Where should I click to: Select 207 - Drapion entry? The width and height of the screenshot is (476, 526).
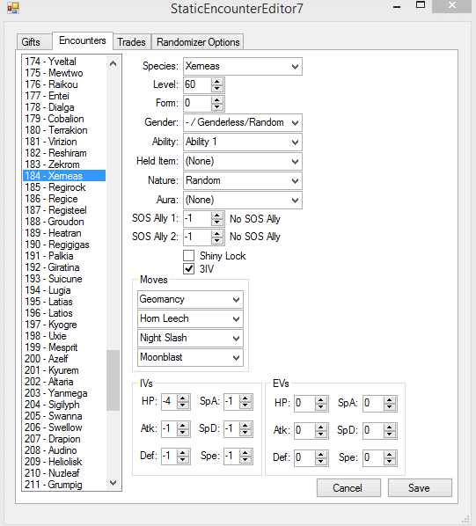click(x=64, y=439)
